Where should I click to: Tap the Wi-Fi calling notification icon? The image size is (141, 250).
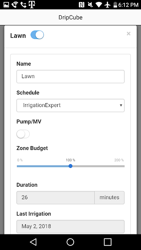[15, 5]
